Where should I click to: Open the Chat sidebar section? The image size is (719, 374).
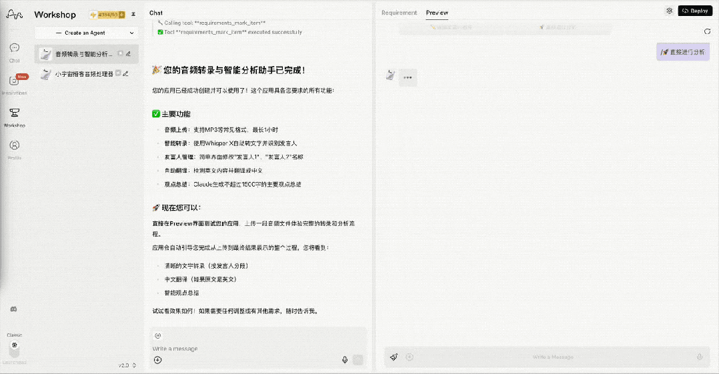(x=14, y=53)
